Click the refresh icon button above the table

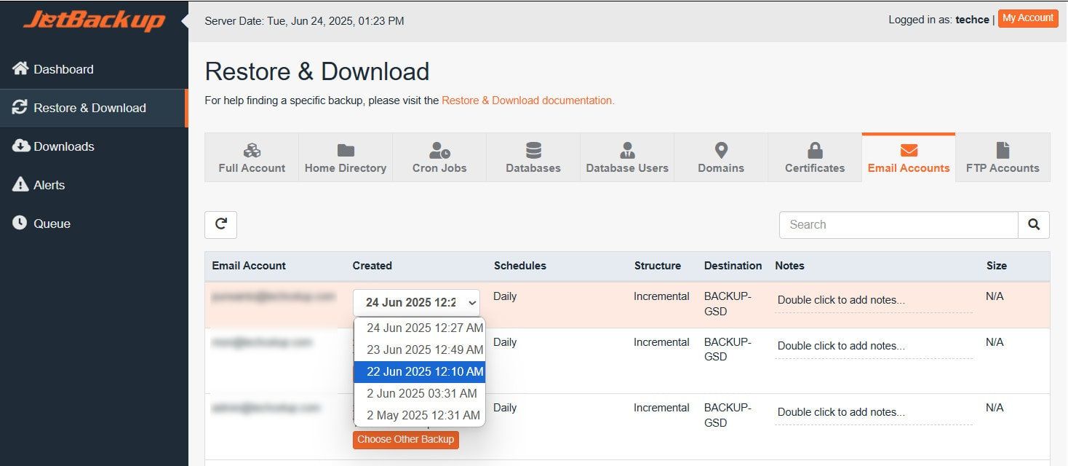pyautogui.click(x=220, y=225)
